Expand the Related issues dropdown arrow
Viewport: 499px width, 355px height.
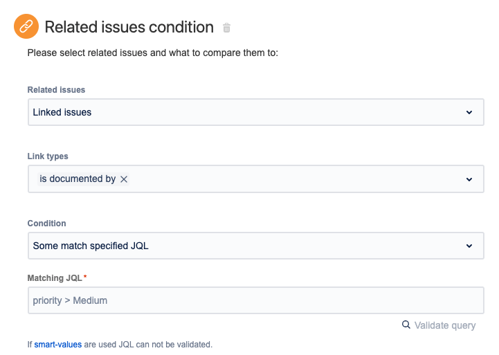[469, 112]
